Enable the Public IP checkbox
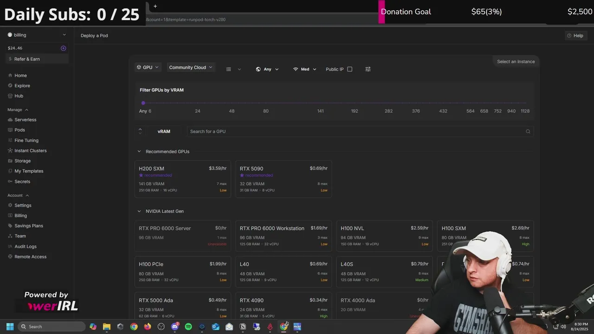The width and height of the screenshot is (594, 334). [x=350, y=69]
